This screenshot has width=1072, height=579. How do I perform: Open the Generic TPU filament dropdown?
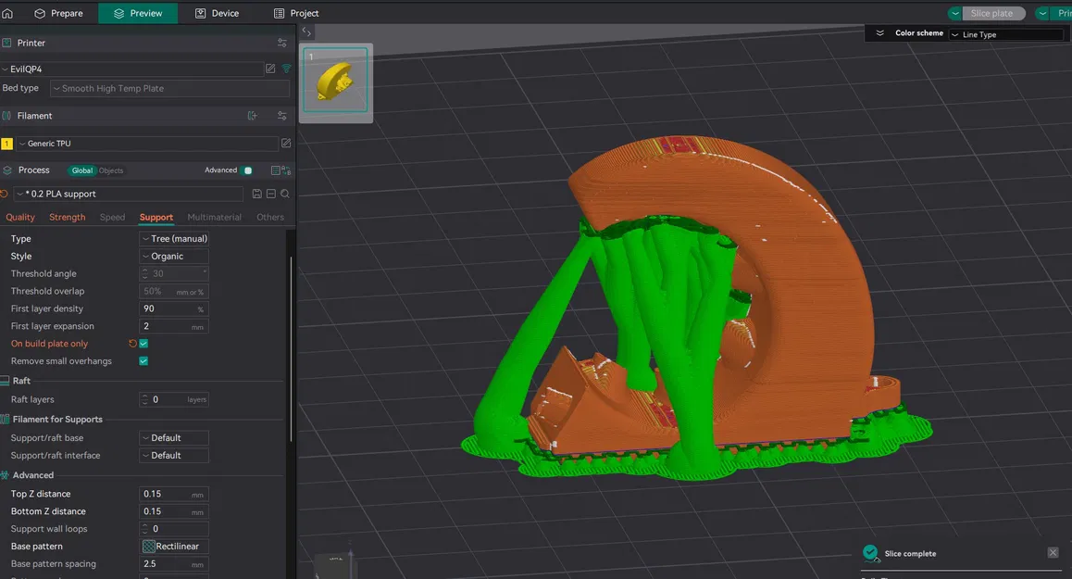(x=146, y=143)
